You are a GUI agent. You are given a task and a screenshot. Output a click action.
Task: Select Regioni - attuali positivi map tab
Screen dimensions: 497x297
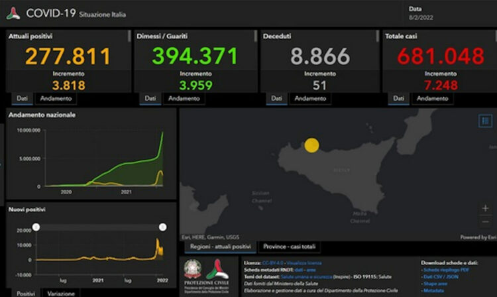click(218, 247)
